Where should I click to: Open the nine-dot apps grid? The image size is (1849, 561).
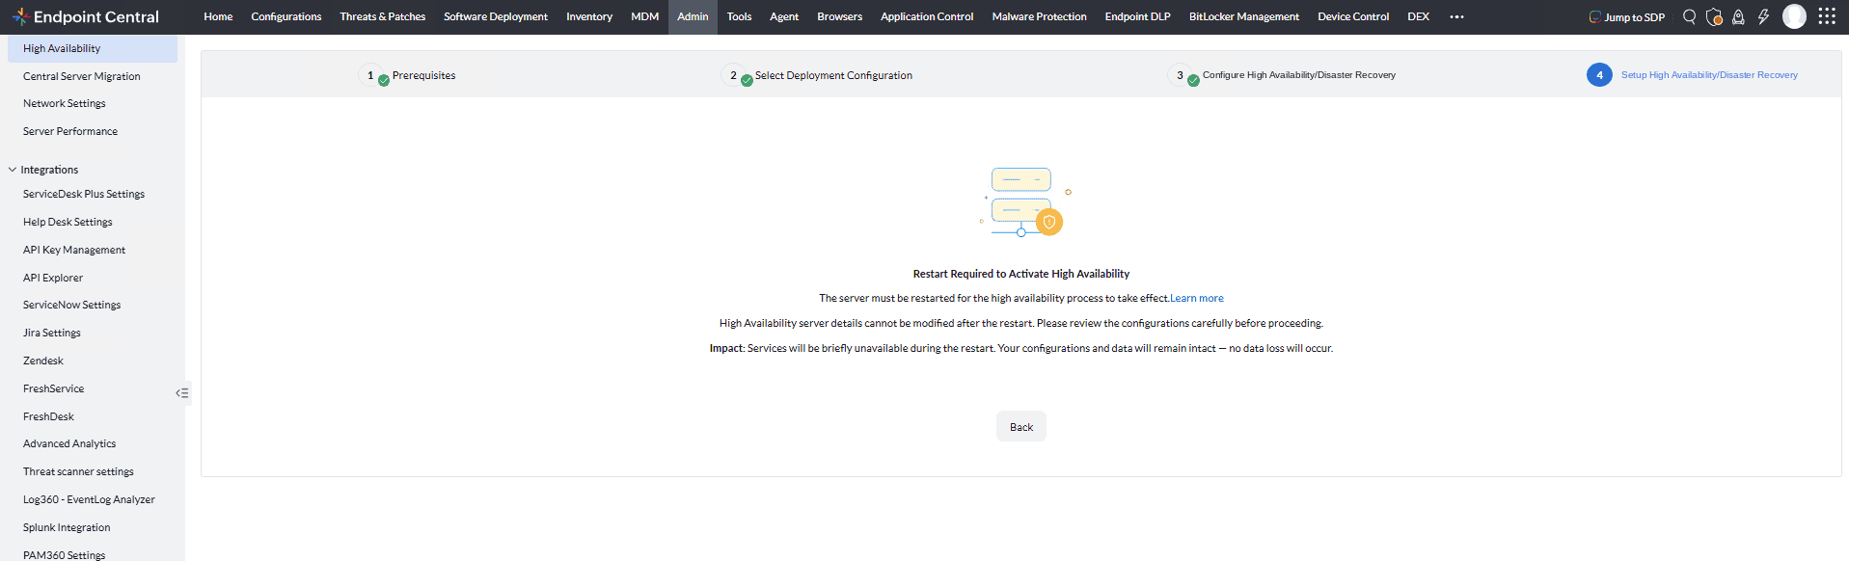point(1827,16)
